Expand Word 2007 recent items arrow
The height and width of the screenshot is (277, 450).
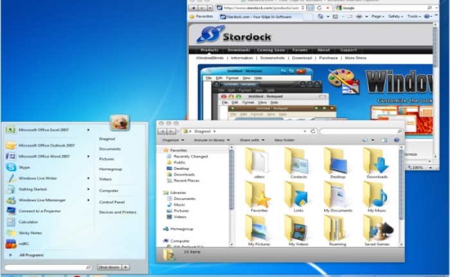88,156
